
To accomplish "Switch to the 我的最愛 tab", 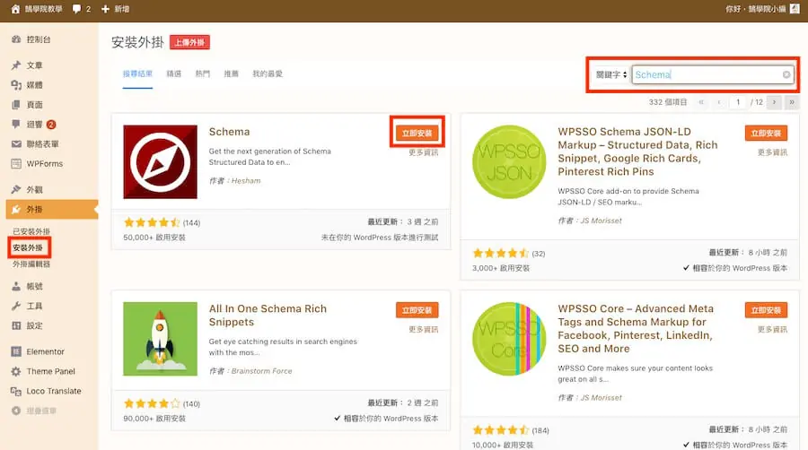I will [x=268, y=74].
